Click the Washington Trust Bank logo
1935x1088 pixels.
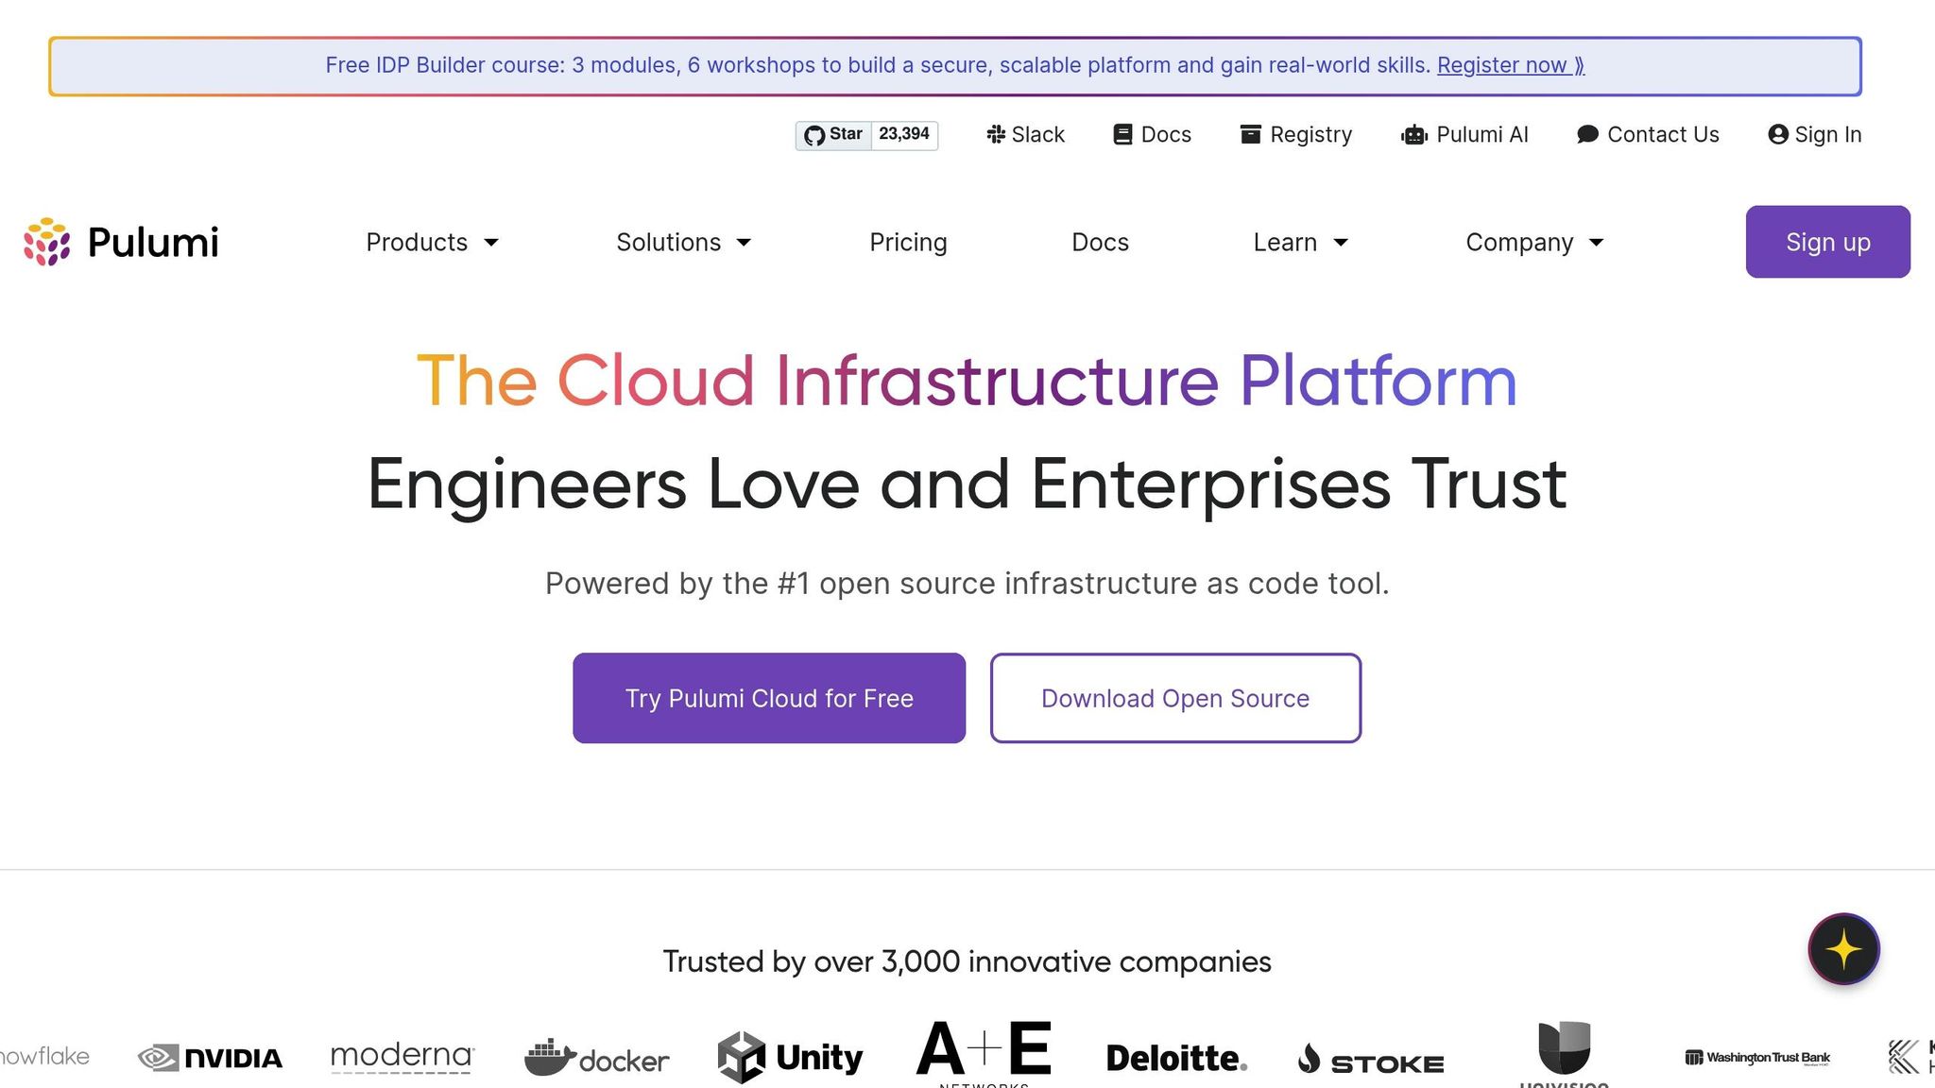1757,1058
